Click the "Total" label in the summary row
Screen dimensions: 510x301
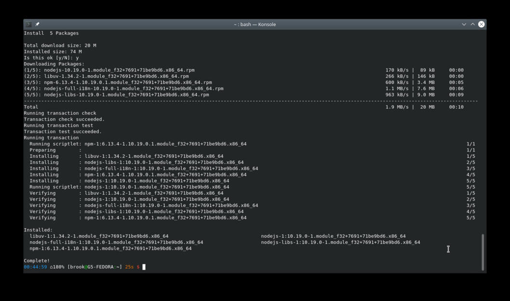pyautogui.click(x=31, y=107)
